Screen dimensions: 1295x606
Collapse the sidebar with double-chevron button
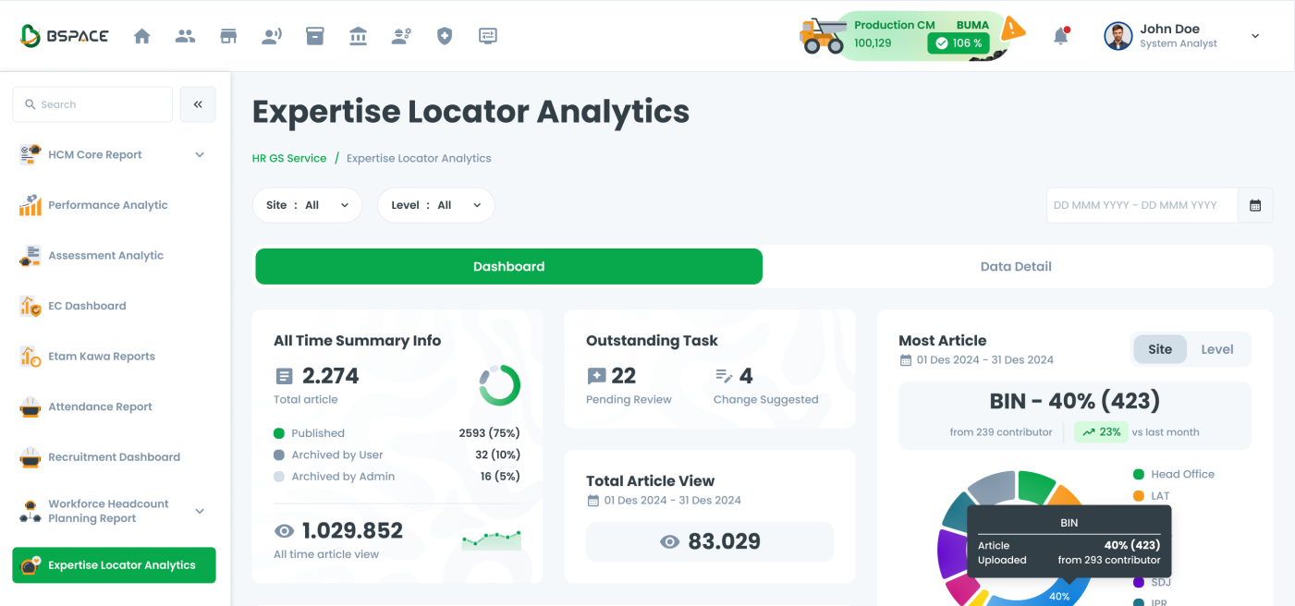198,104
